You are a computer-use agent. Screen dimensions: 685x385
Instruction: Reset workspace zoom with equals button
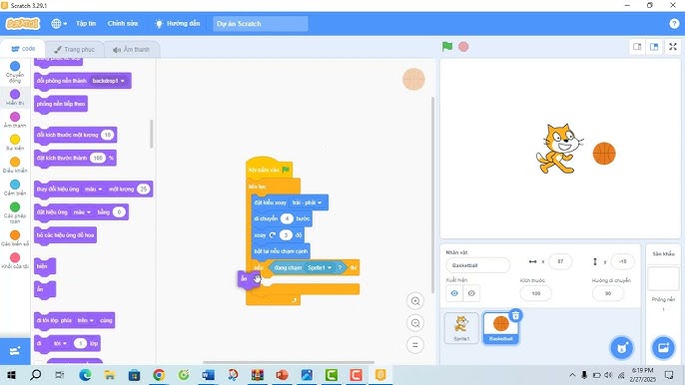coord(415,345)
